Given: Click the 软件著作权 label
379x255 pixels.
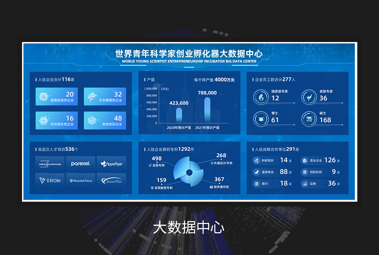Looking at the screenshot, I should pyautogui.click(x=221, y=187).
